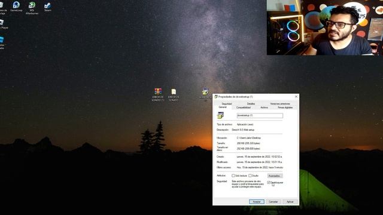Open the Compatibilidad tab
Screen dimensions: 383x215
click(244, 107)
